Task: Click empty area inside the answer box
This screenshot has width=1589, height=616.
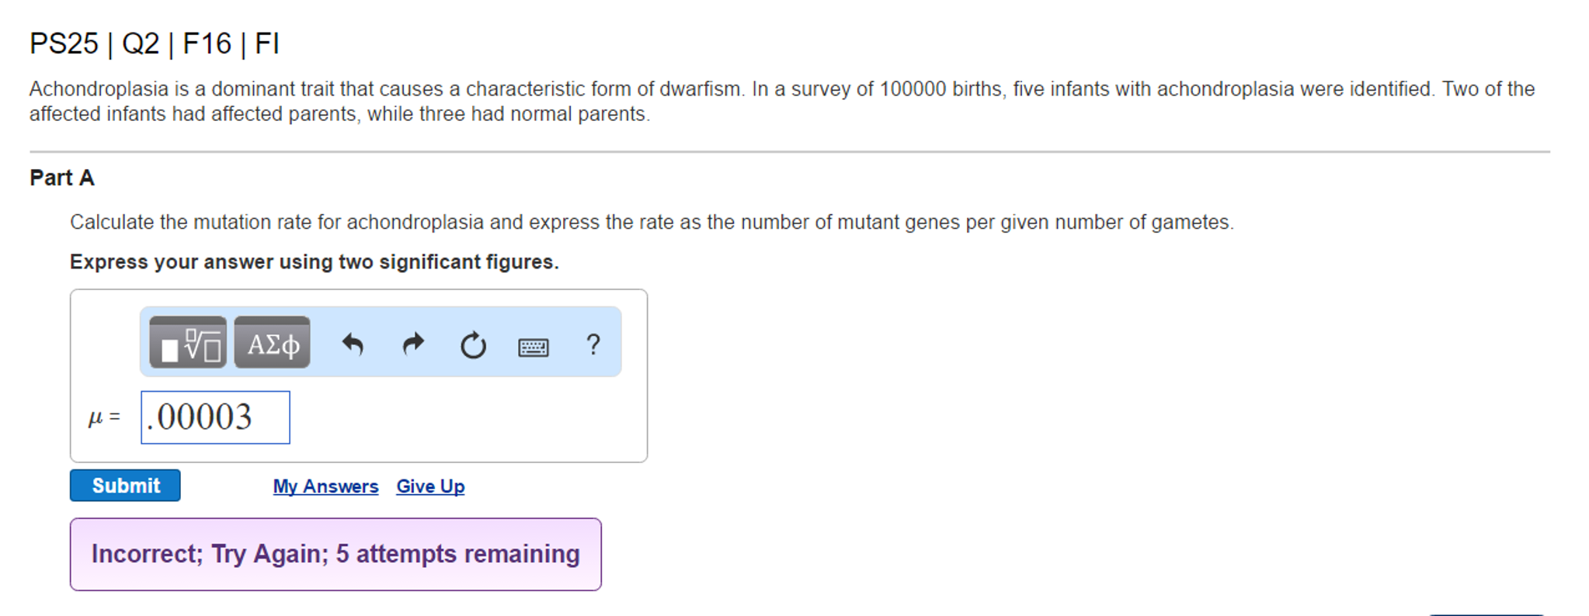Action: point(466,419)
